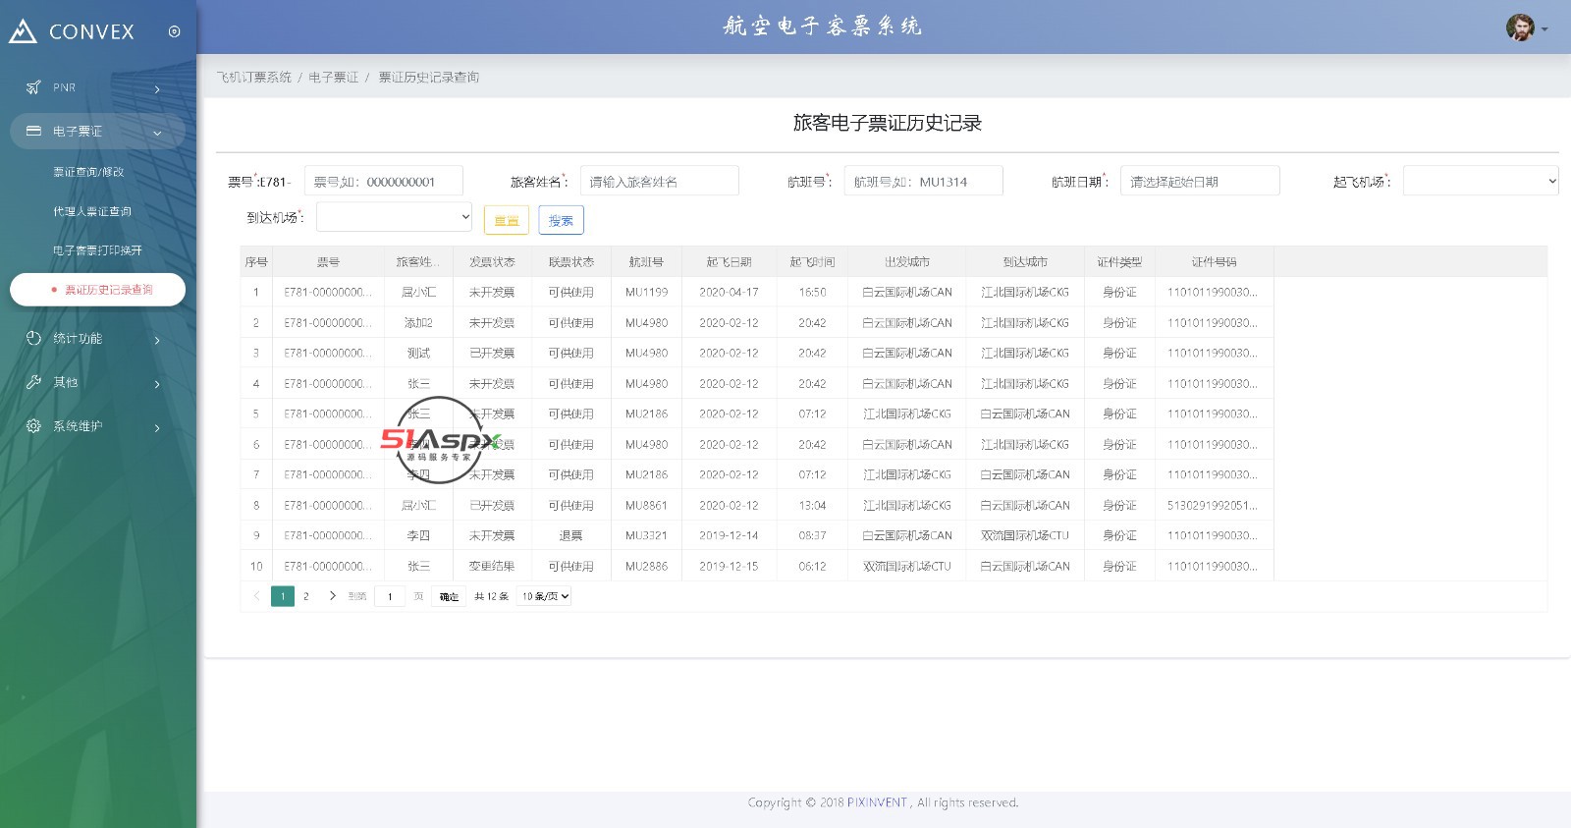Open 票证查询/修改 menu item
The image size is (1571, 828).
88,172
